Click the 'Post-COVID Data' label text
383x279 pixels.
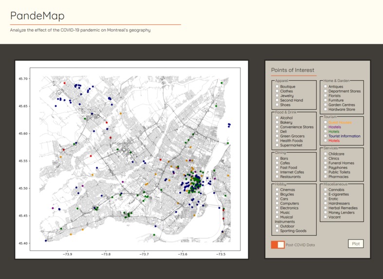300,245
